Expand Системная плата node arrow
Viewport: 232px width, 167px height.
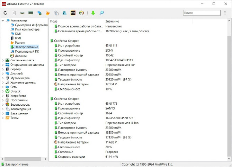pos(3,60)
